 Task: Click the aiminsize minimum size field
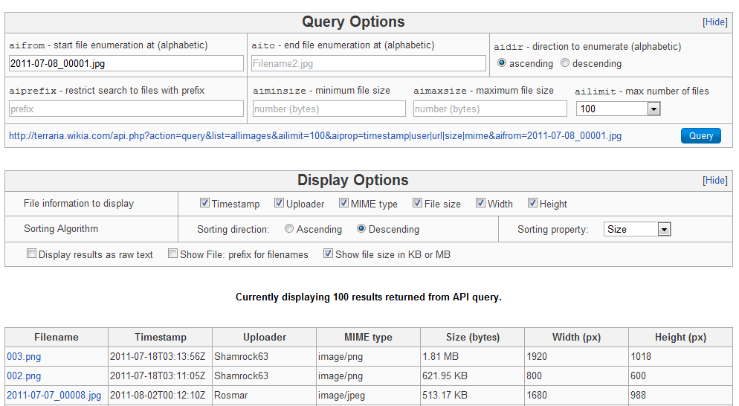point(329,109)
